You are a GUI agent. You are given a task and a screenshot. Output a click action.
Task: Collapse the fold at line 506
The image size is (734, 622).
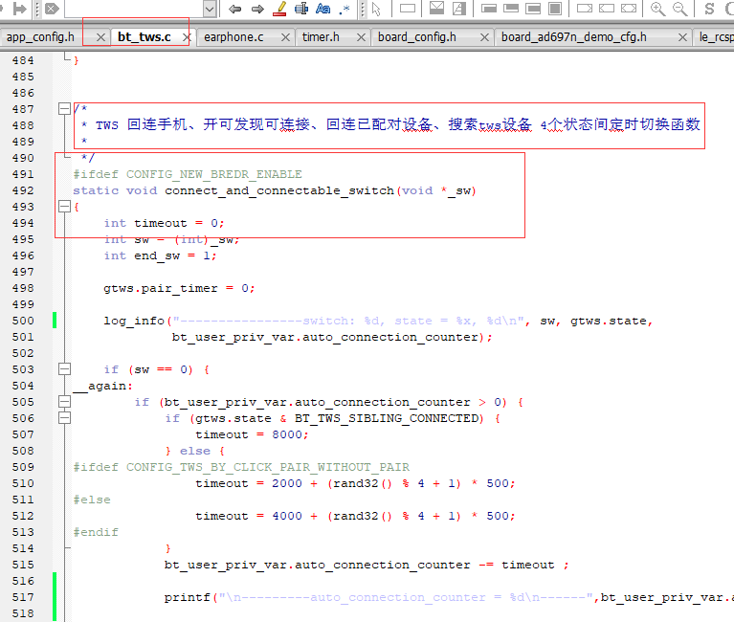65,418
